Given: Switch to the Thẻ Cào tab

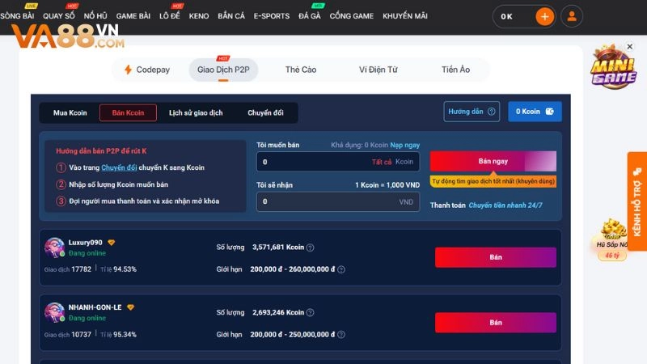Looking at the screenshot, I should (301, 70).
